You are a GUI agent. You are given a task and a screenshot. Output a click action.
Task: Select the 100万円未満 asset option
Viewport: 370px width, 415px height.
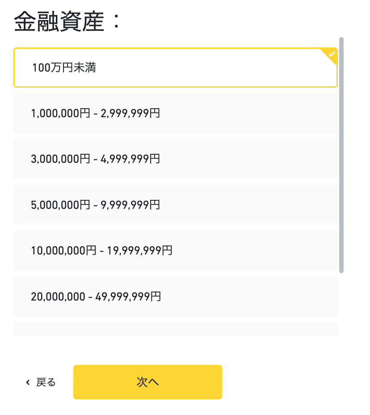point(175,68)
